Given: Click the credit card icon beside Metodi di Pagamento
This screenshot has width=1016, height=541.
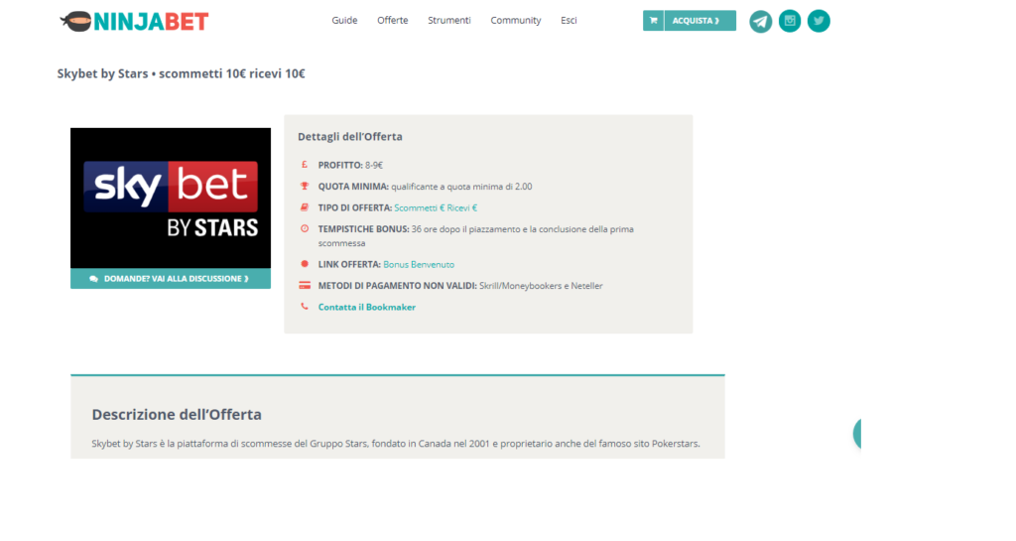Looking at the screenshot, I should (305, 285).
